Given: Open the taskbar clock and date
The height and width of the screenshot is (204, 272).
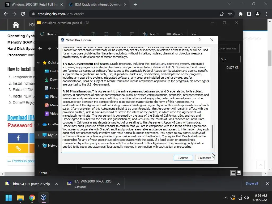Looking at the screenshot, I should (260, 198).
